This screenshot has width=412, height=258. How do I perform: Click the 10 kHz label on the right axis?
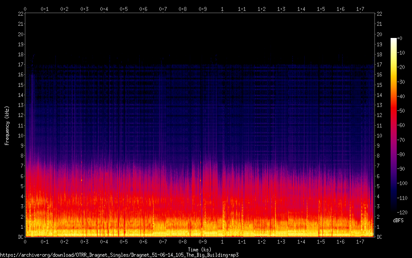click(380, 136)
